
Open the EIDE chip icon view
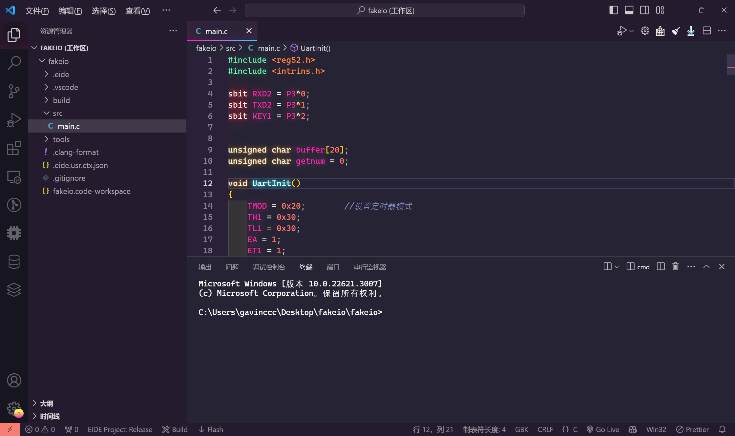pos(14,233)
